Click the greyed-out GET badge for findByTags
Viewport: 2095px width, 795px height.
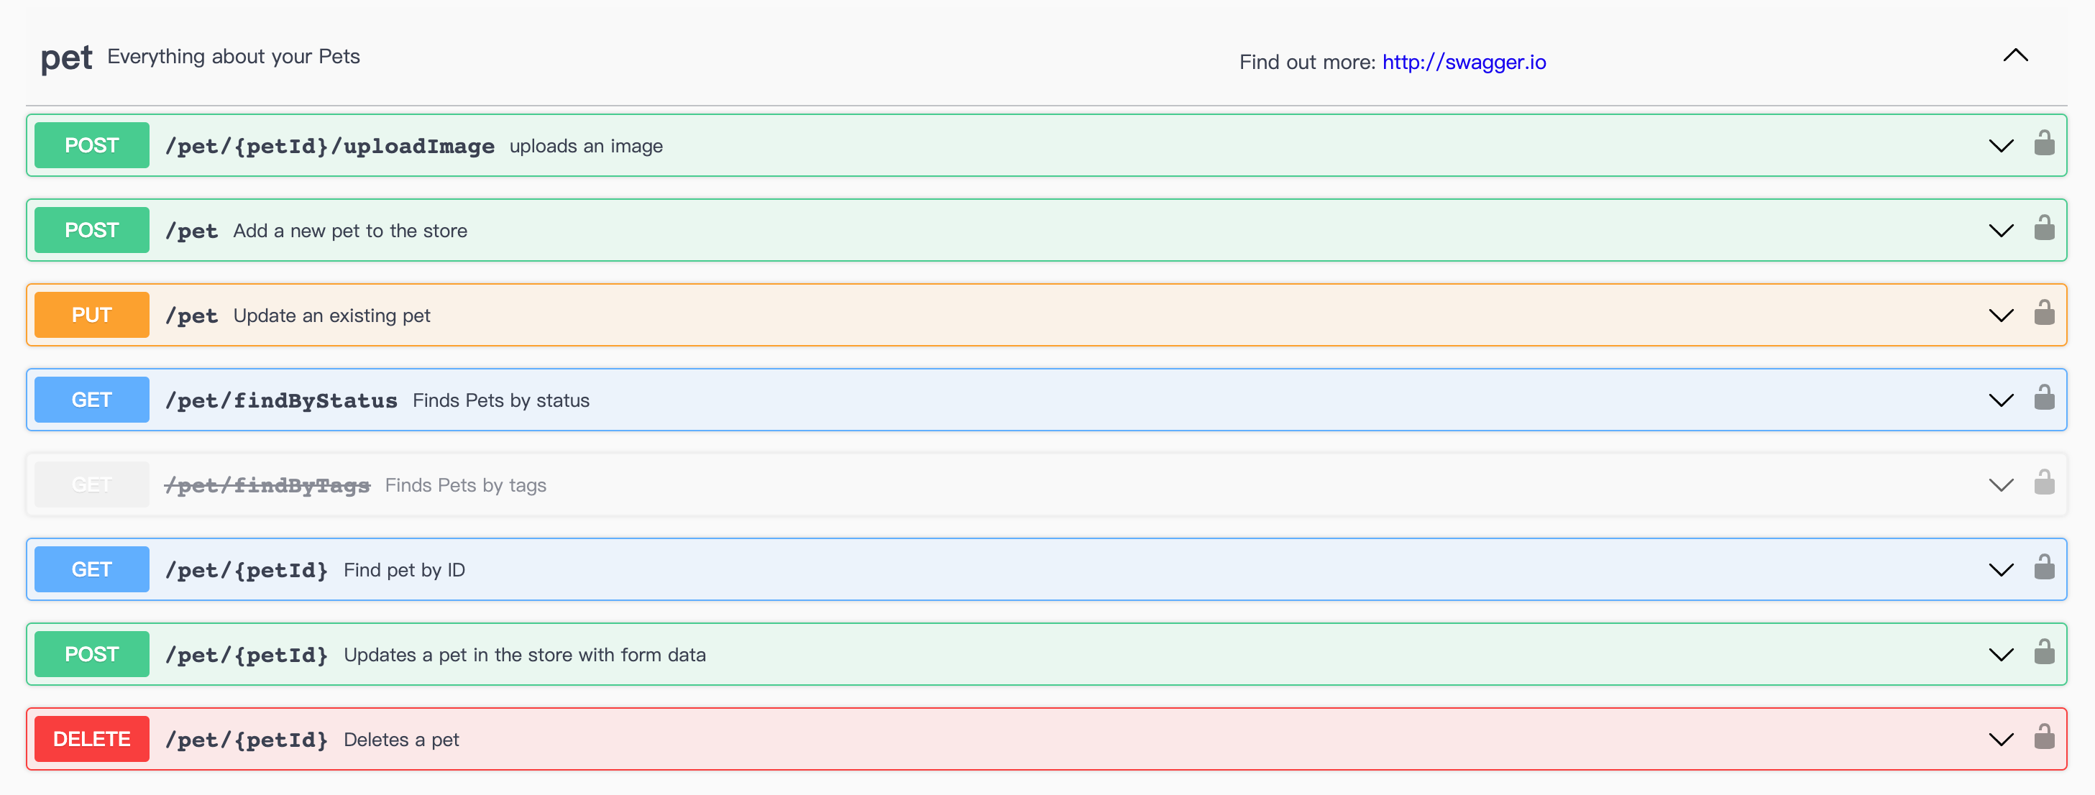coord(92,485)
